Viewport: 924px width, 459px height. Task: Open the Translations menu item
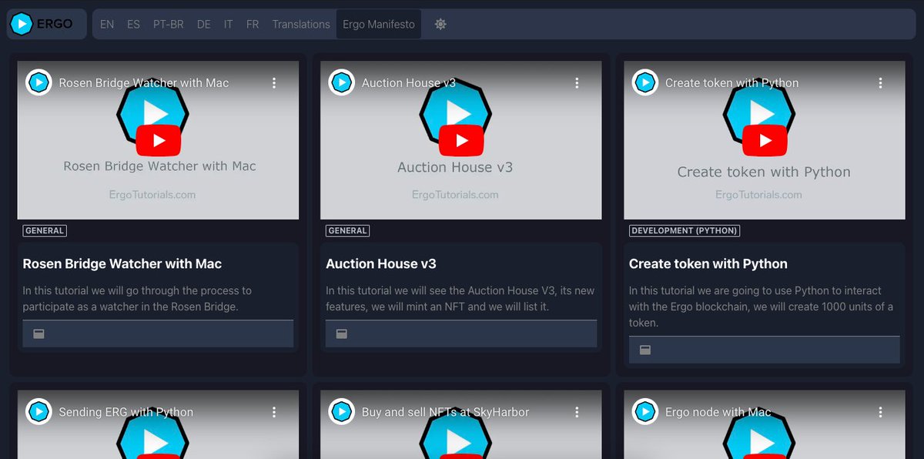coord(300,24)
